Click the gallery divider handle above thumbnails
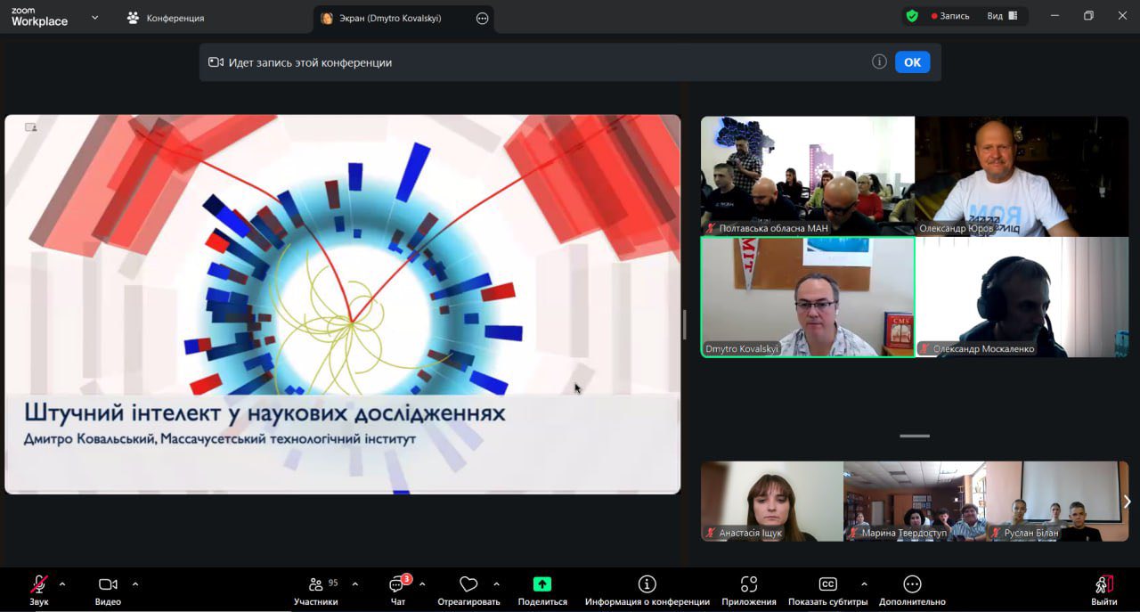Viewport: 1140px width, 612px height. click(x=915, y=436)
